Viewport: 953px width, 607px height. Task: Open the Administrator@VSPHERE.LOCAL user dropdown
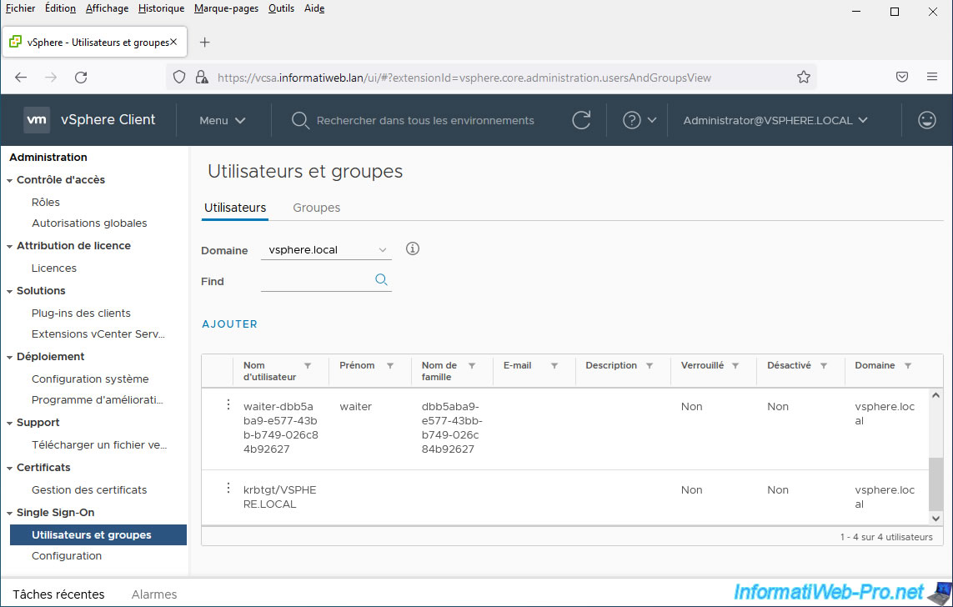point(775,120)
